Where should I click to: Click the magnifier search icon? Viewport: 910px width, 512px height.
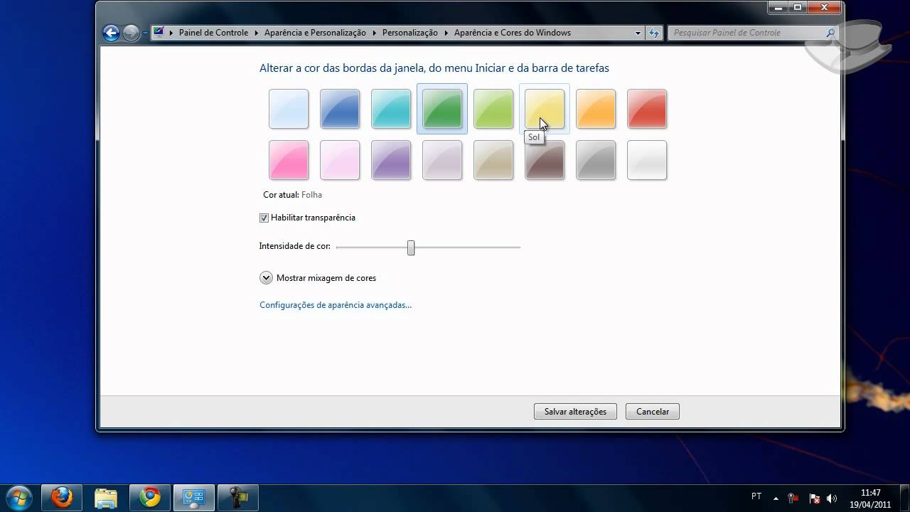pyautogui.click(x=830, y=33)
